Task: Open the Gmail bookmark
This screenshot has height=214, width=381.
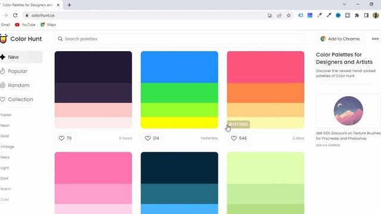Action: click(x=5, y=25)
